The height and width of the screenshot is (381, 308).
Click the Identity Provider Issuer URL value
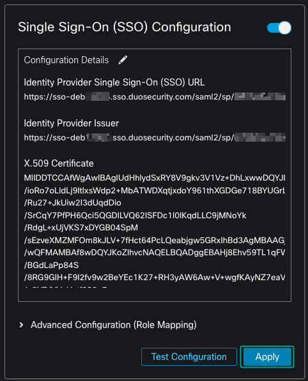[x=155, y=137]
